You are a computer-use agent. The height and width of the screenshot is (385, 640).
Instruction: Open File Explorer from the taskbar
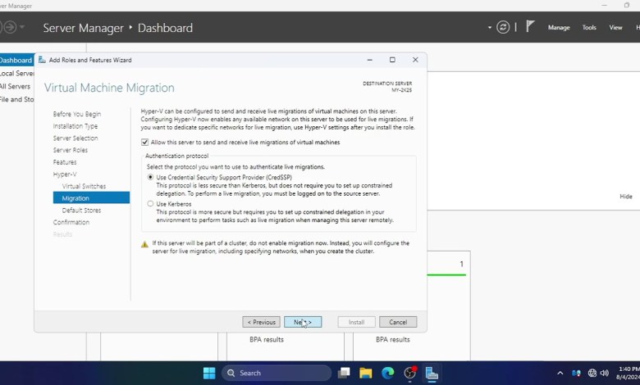[x=366, y=373]
